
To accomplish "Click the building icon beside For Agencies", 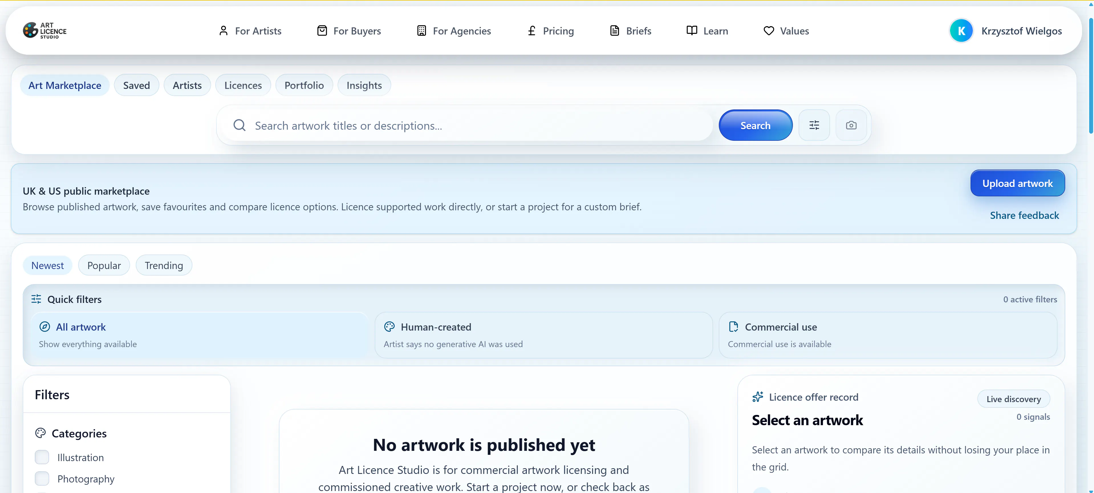I will 421,30.
